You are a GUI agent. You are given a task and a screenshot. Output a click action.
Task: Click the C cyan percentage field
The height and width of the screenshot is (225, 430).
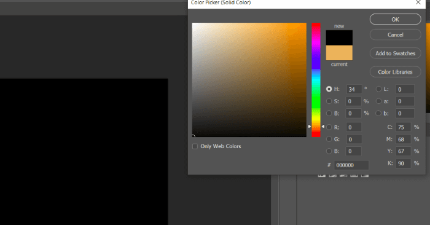403,127
